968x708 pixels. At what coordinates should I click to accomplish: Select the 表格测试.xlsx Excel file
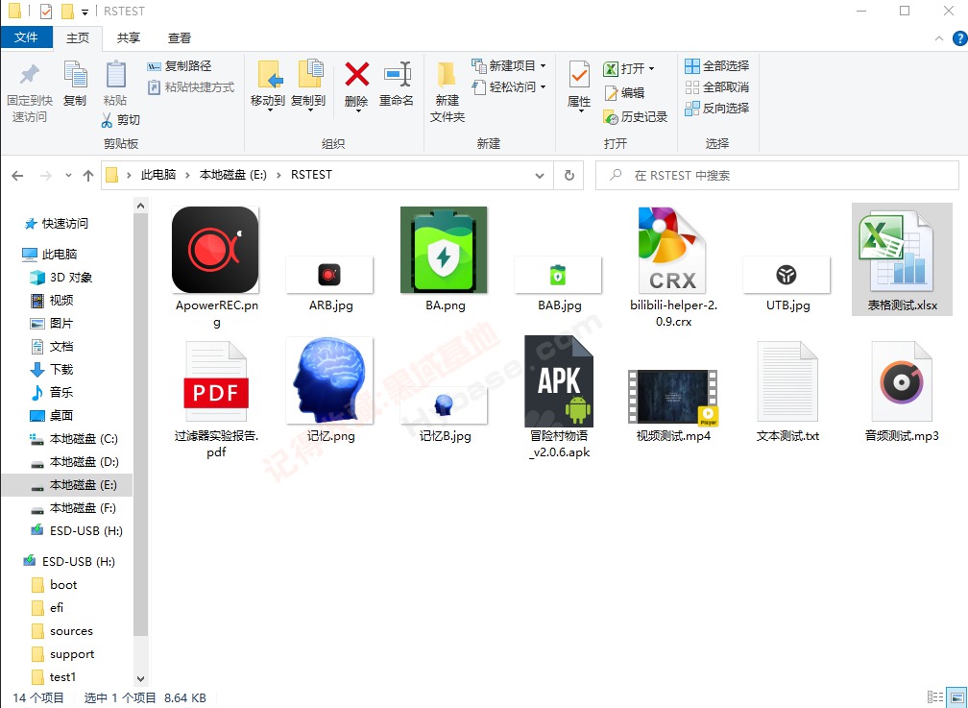point(902,259)
